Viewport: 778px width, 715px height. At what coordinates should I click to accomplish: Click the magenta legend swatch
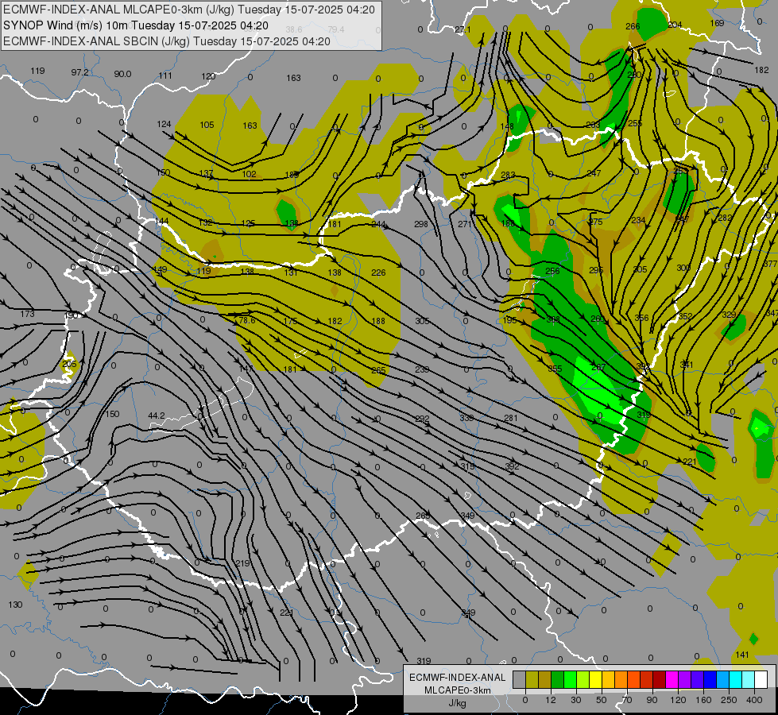[x=672, y=679]
